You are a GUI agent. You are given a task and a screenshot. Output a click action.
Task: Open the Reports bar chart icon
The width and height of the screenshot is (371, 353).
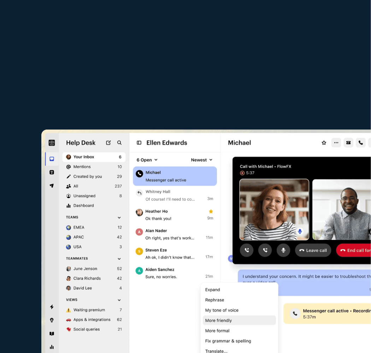pos(52,347)
